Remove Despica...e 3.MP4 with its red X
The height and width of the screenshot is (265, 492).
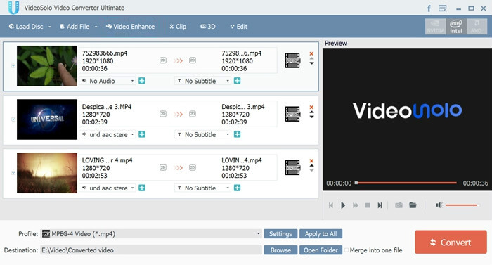tap(311, 107)
